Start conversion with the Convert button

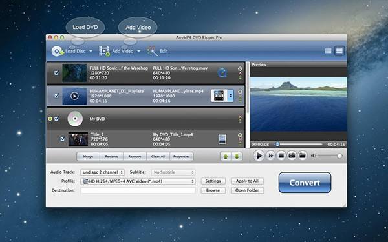[305, 183]
